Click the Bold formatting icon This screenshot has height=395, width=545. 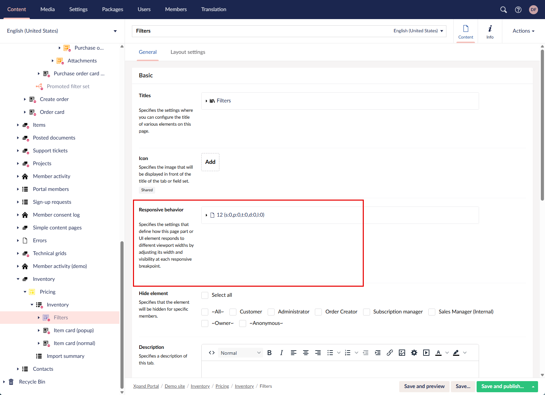click(x=269, y=353)
